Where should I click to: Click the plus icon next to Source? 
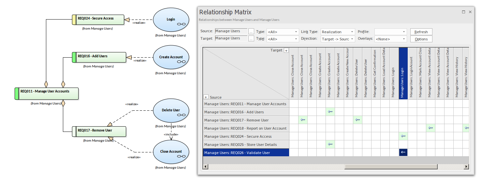pos(206,97)
